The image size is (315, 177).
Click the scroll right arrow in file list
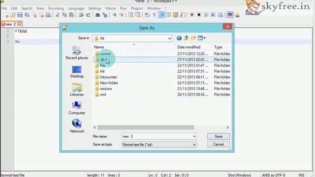[x=227, y=127]
